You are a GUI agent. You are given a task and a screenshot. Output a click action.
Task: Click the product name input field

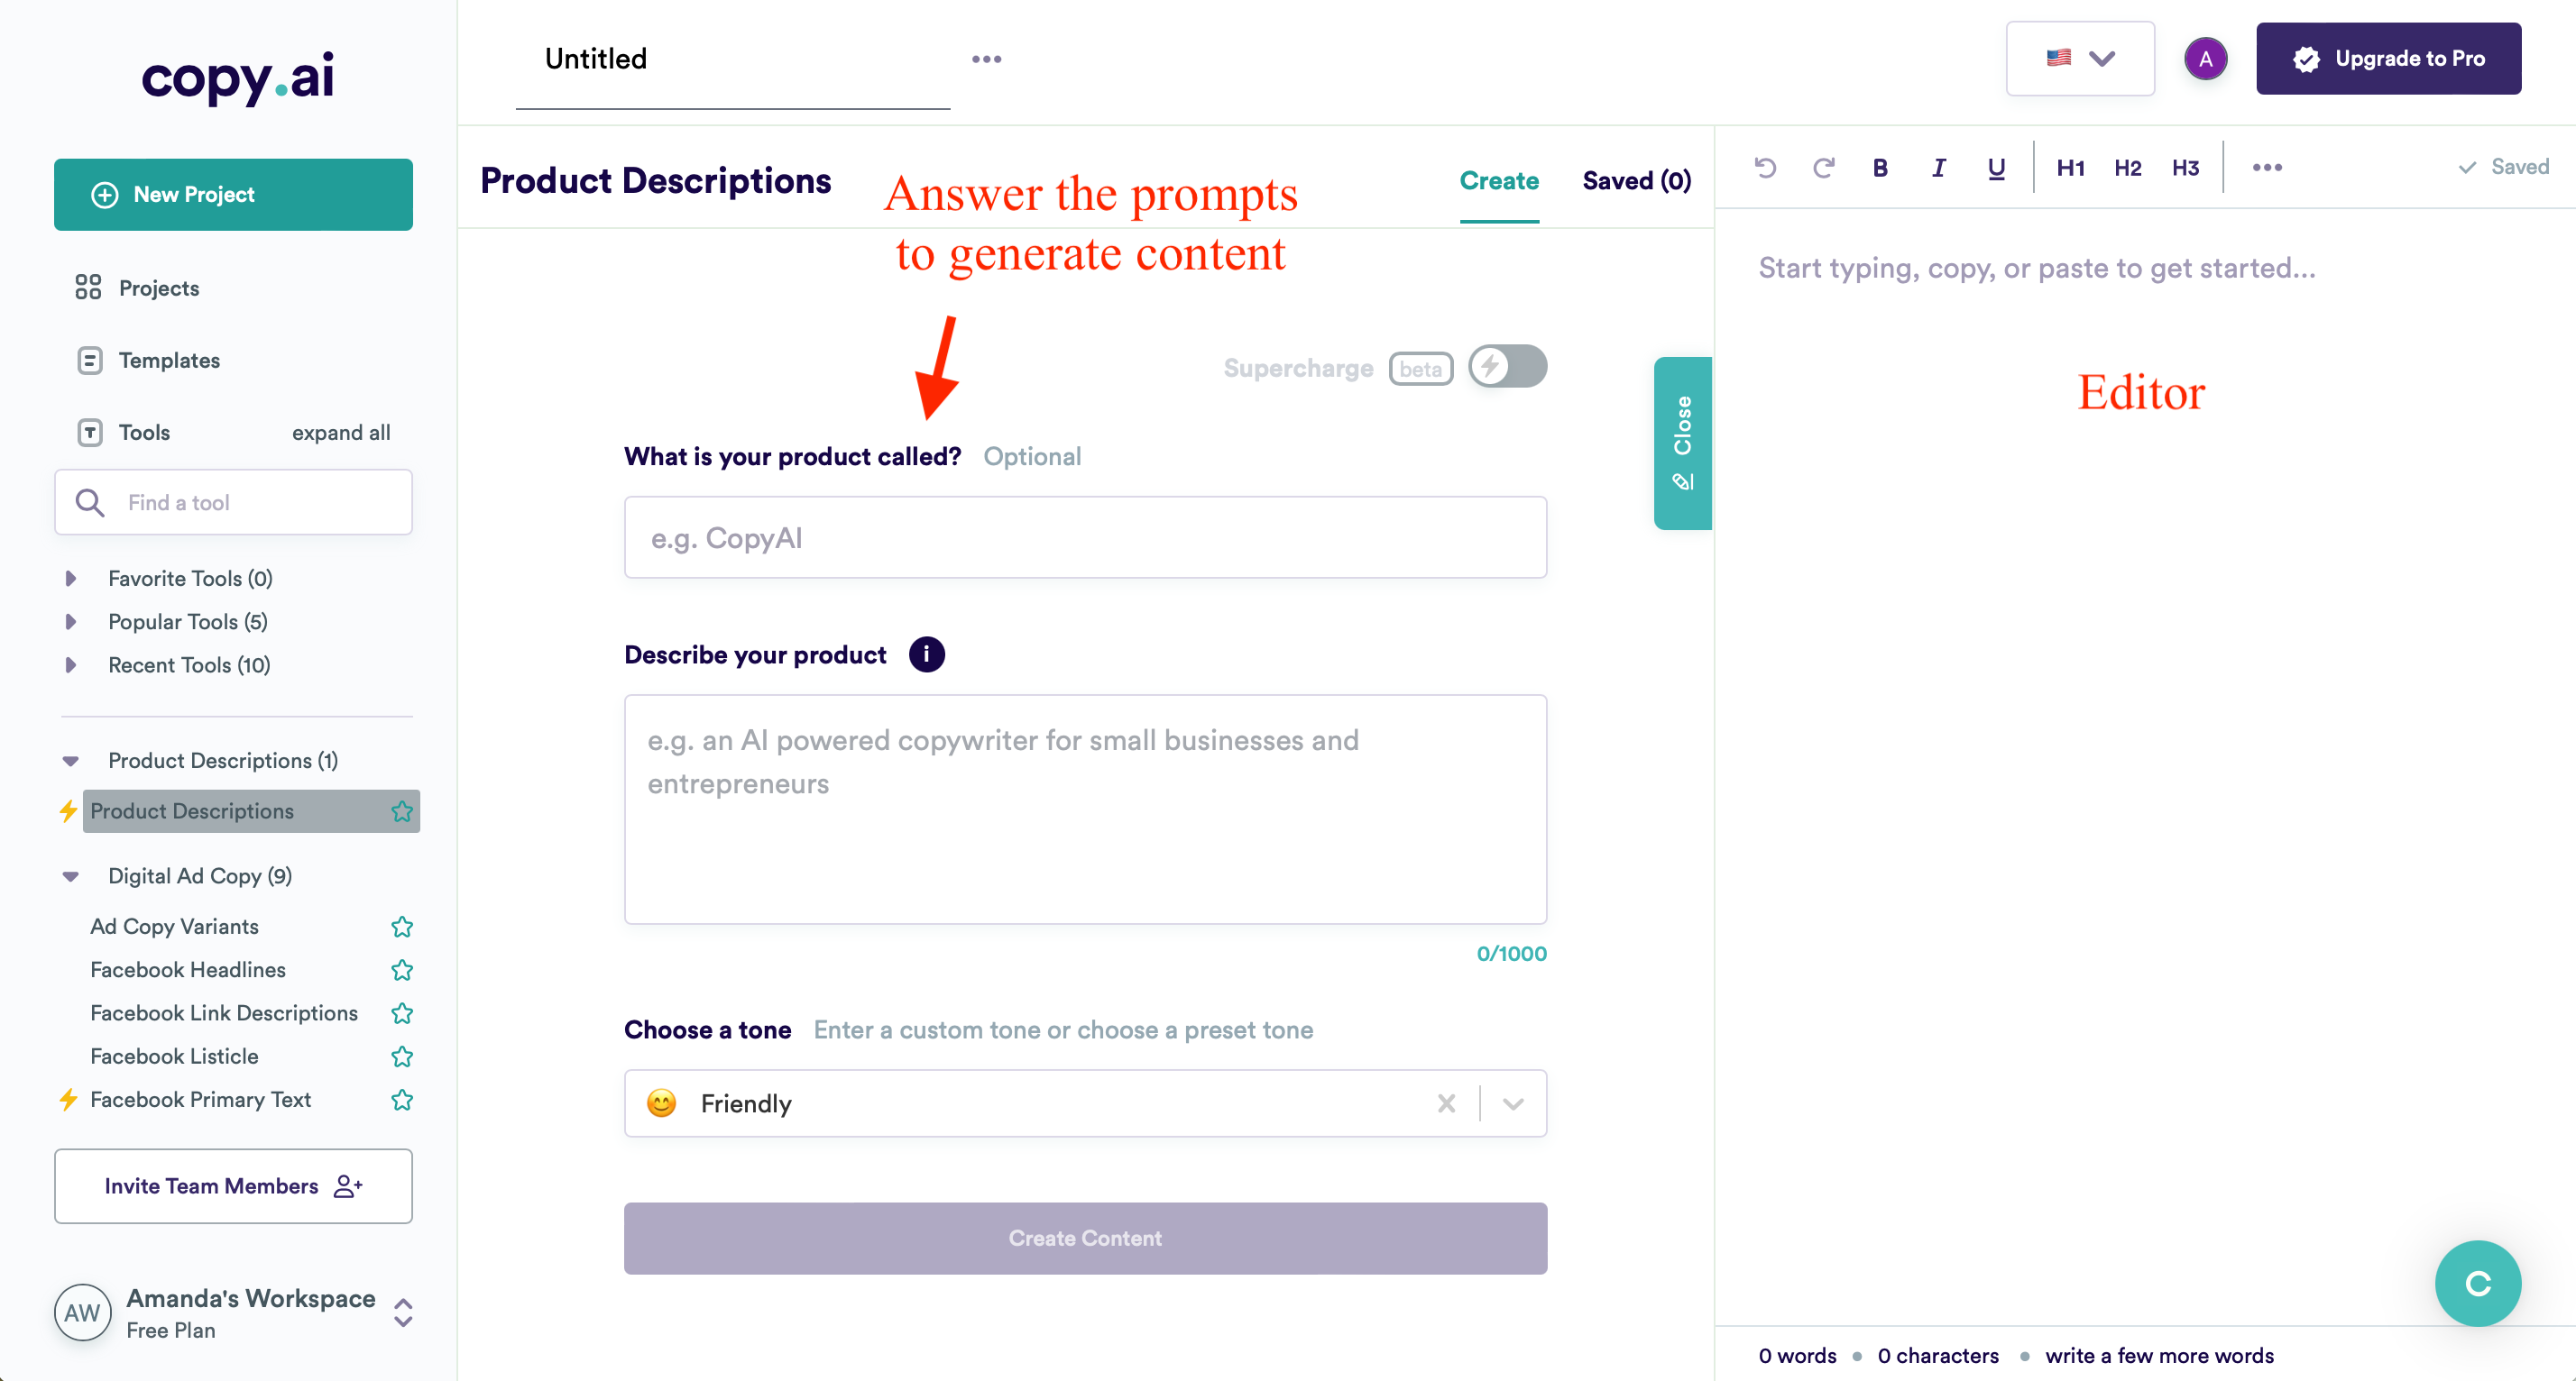pyautogui.click(x=1087, y=536)
